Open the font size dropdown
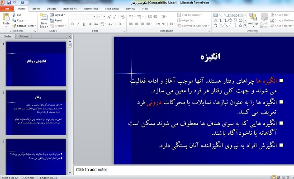294x179 pixels. (x=104, y=17)
